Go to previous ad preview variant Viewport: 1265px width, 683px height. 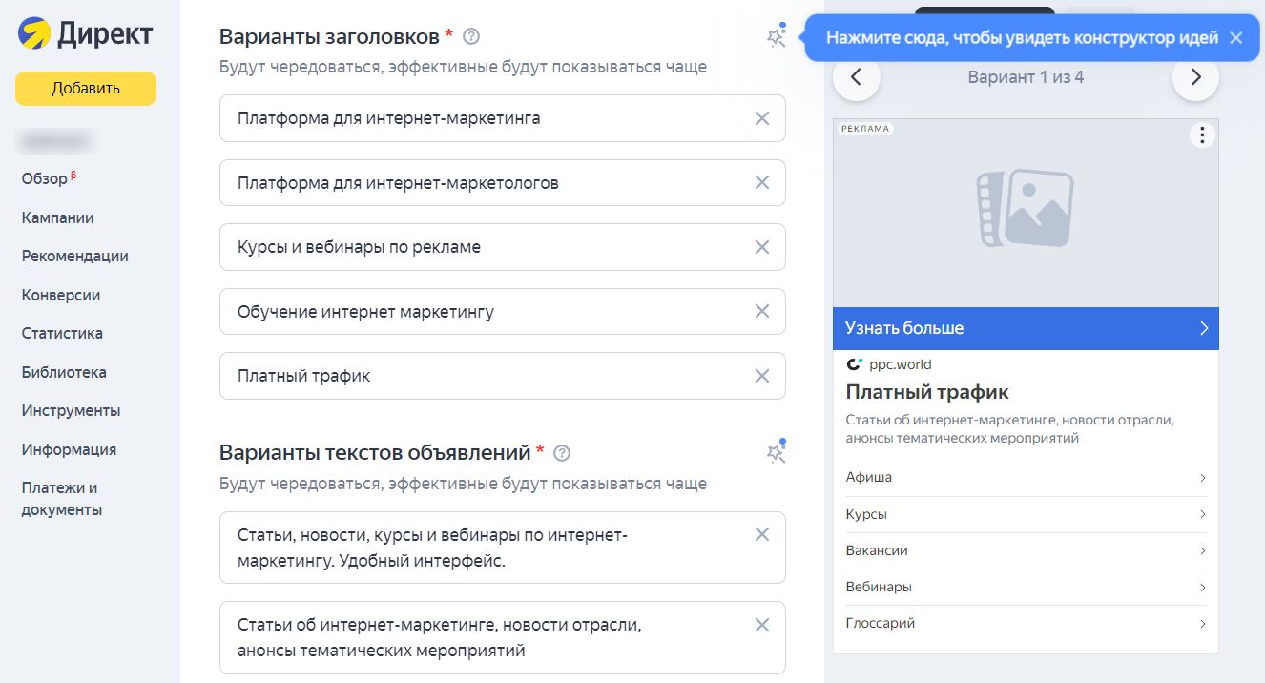(856, 77)
